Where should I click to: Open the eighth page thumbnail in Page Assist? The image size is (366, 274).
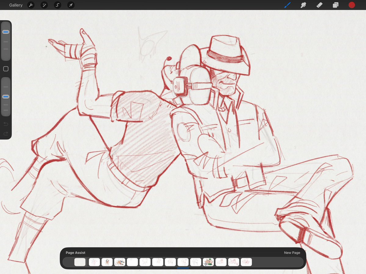coord(170,262)
